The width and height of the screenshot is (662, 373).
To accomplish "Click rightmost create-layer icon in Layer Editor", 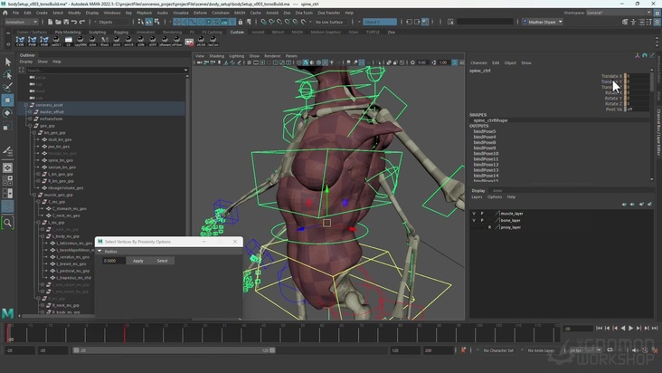I will (x=649, y=204).
